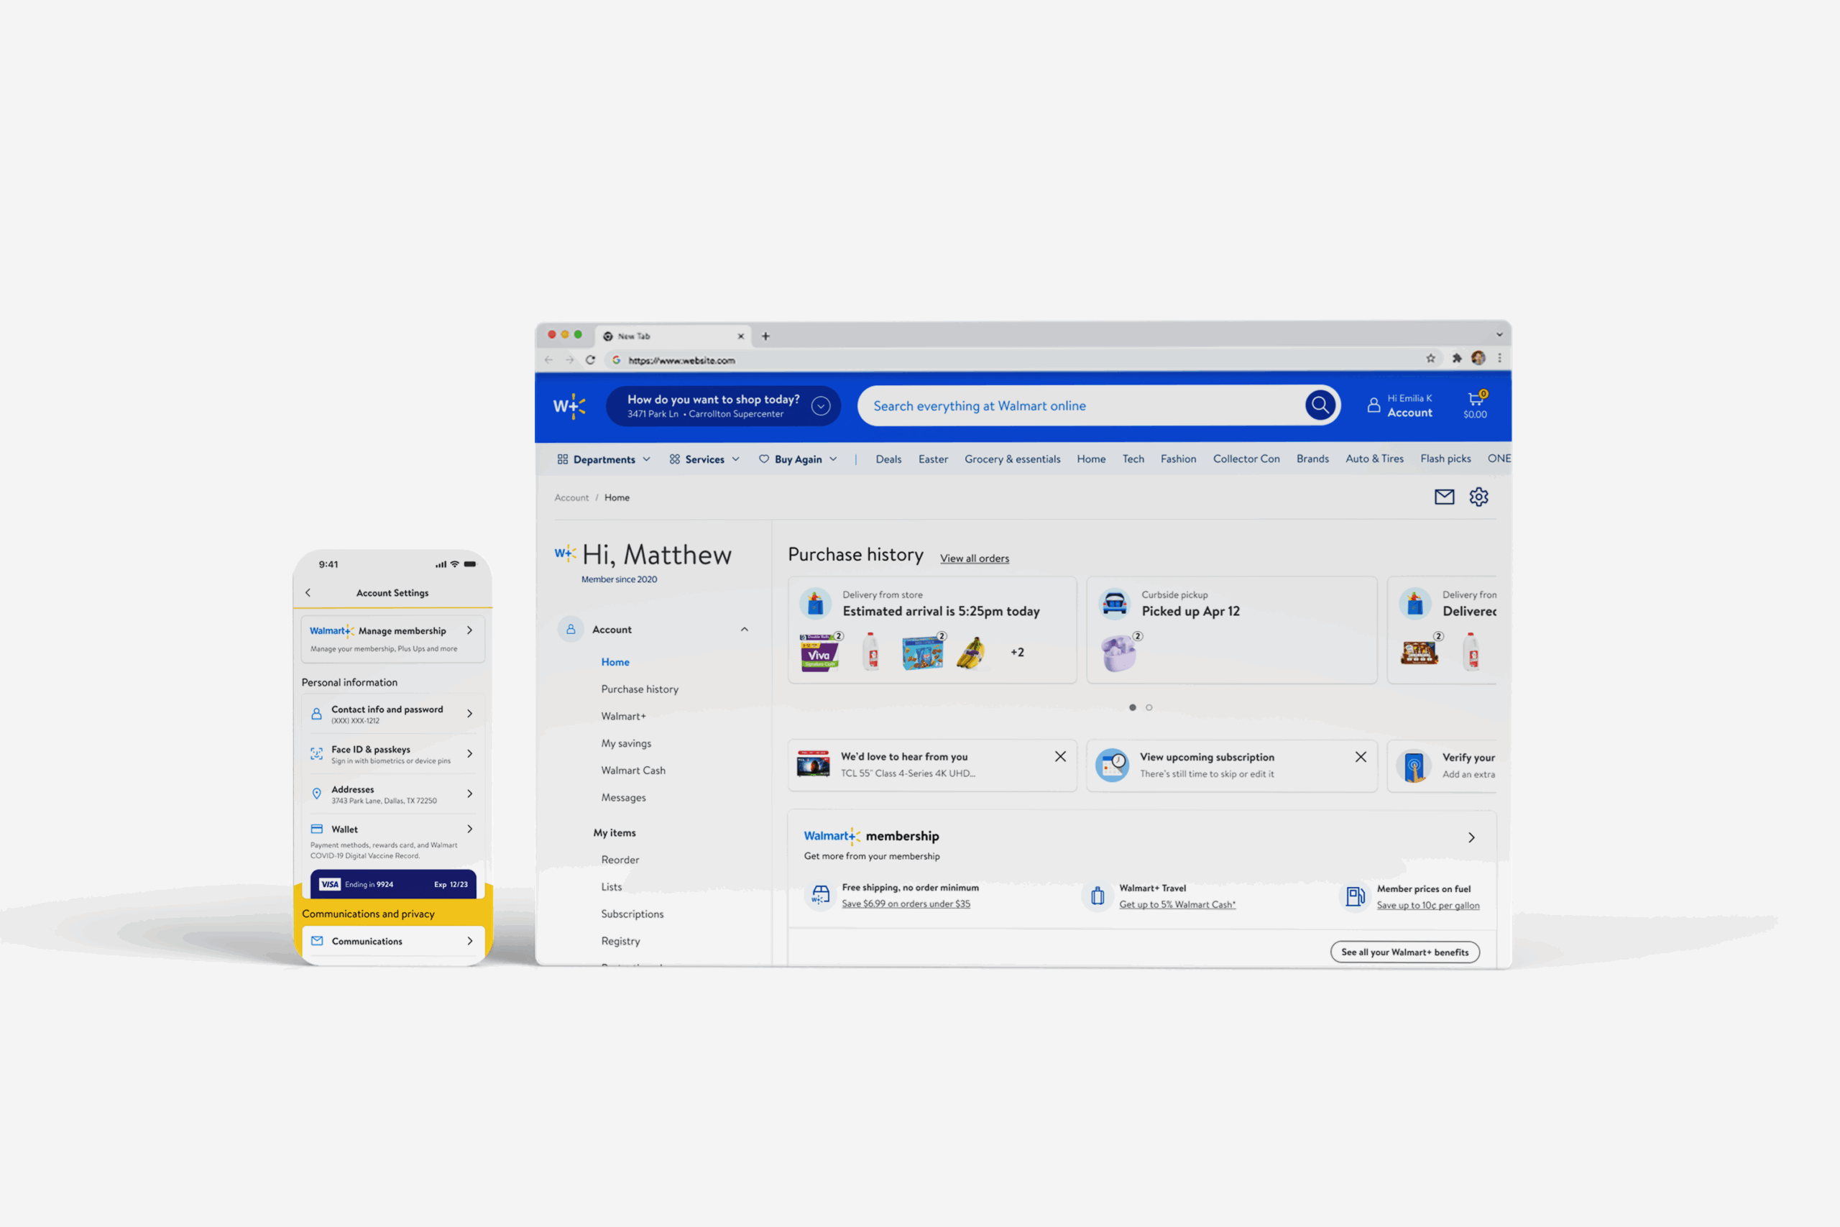Click the Walmart+ logo in header
This screenshot has width=1840, height=1227.
pyautogui.click(x=569, y=406)
